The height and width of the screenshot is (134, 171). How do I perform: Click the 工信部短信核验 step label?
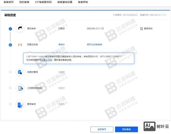click(x=35, y=88)
